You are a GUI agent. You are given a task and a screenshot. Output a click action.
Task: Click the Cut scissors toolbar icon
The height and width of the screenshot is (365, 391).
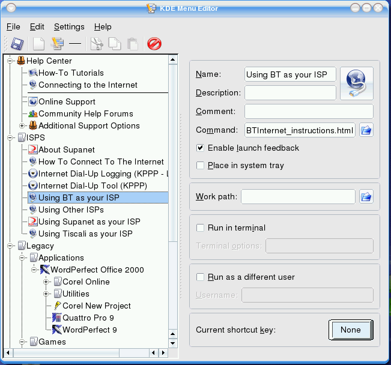96,43
